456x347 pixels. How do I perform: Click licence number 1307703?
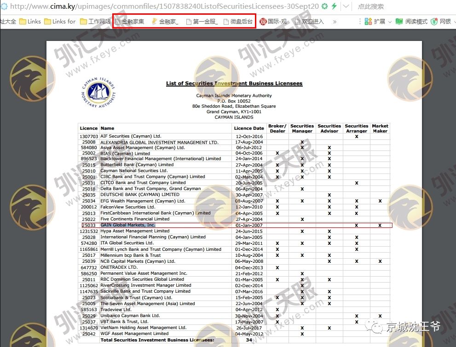click(x=89, y=136)
